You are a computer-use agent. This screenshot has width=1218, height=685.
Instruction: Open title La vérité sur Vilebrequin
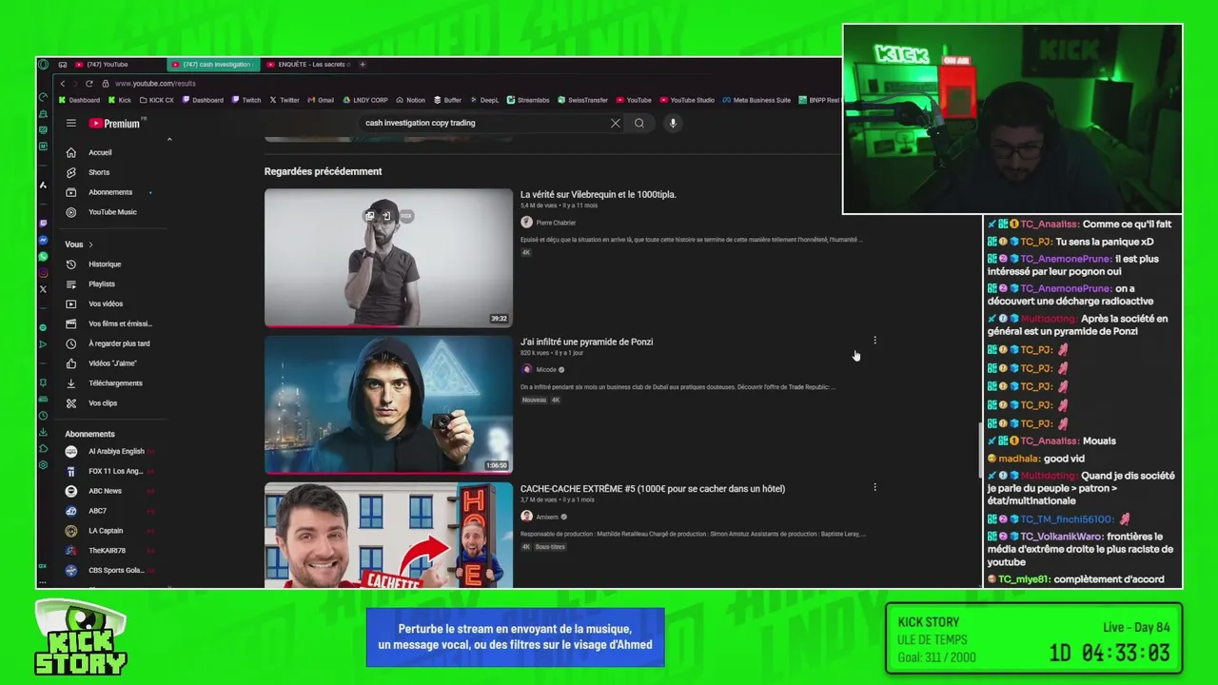click(599, 194)
